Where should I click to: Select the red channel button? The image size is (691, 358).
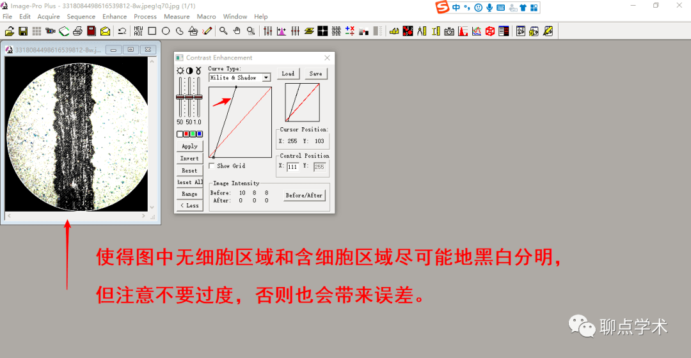click(186, 134)
